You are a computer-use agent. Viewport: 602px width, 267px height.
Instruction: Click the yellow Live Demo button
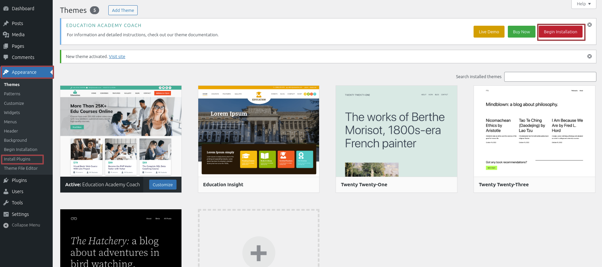pyautogui.click(x=489, y=32)
